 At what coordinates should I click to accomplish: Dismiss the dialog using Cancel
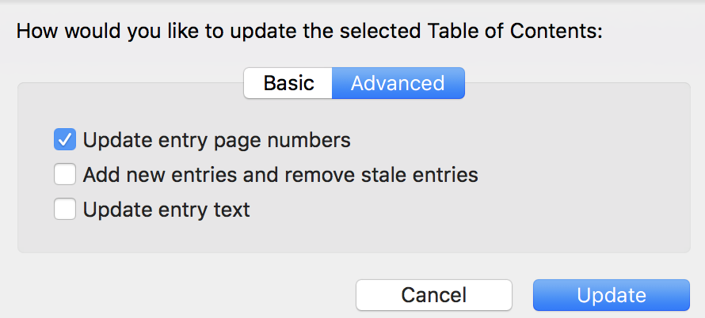[433, 295]
